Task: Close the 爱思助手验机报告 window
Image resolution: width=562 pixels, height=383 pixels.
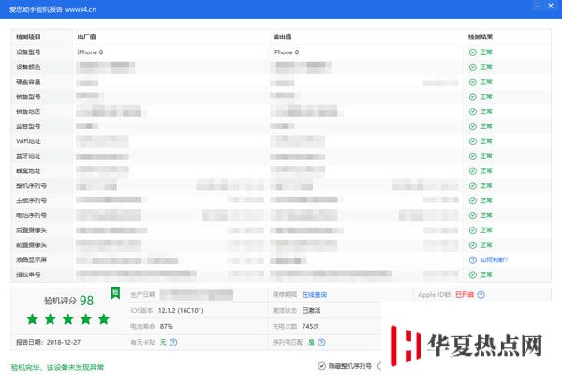Action: (551, 6)
